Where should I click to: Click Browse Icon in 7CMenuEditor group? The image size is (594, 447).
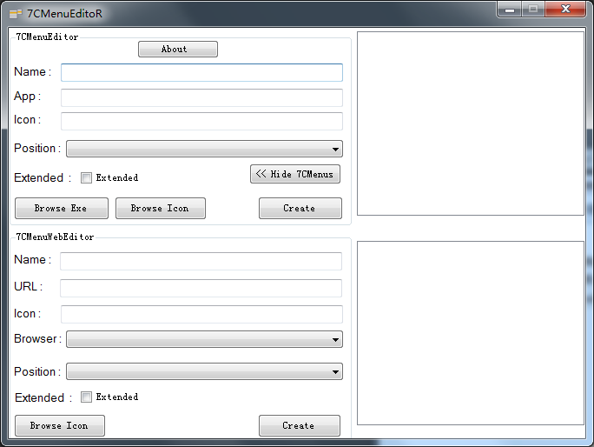click(x=161, y=209)
